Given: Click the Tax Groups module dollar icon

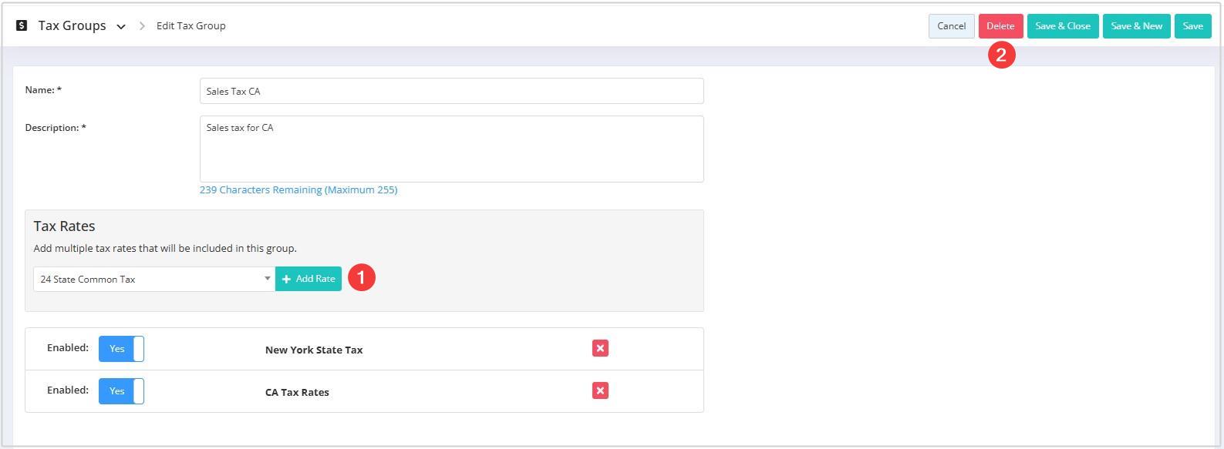Looking at the screenshot, I should [22, 25].
